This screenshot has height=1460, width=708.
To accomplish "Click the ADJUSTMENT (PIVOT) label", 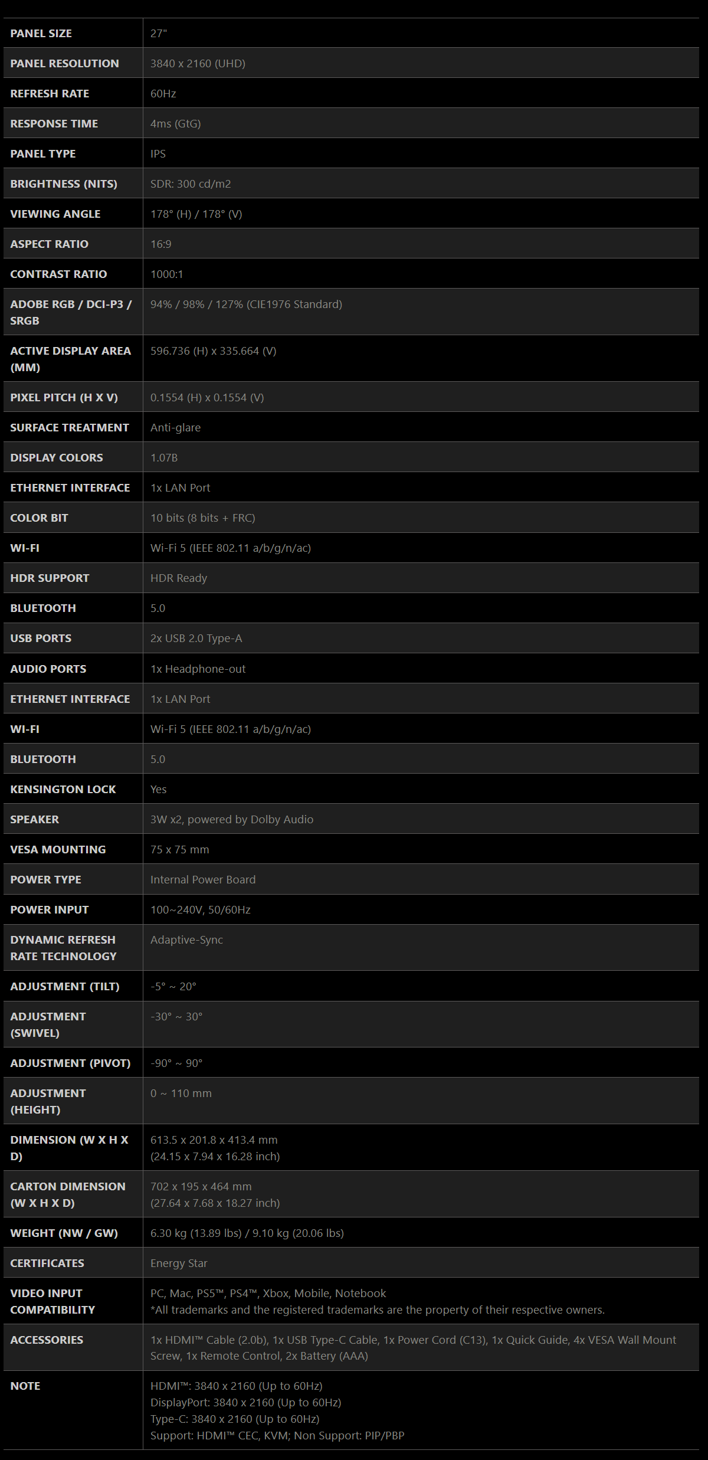I will pyautogui.click(x=70, y=1063).
